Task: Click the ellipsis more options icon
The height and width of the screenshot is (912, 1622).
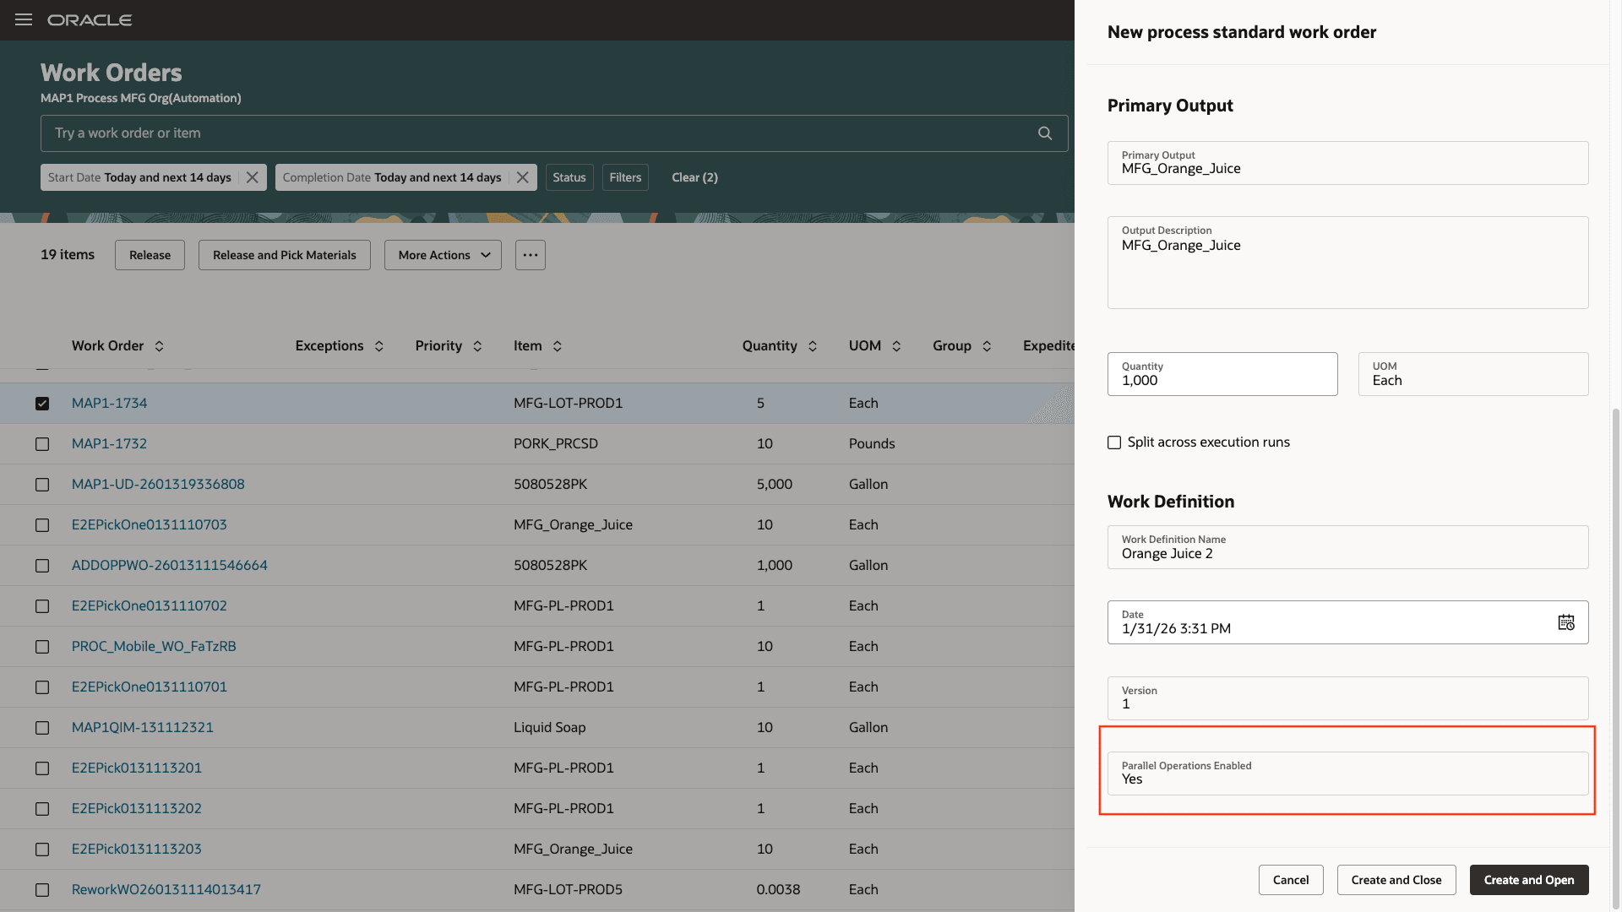Action: [530, 254]
